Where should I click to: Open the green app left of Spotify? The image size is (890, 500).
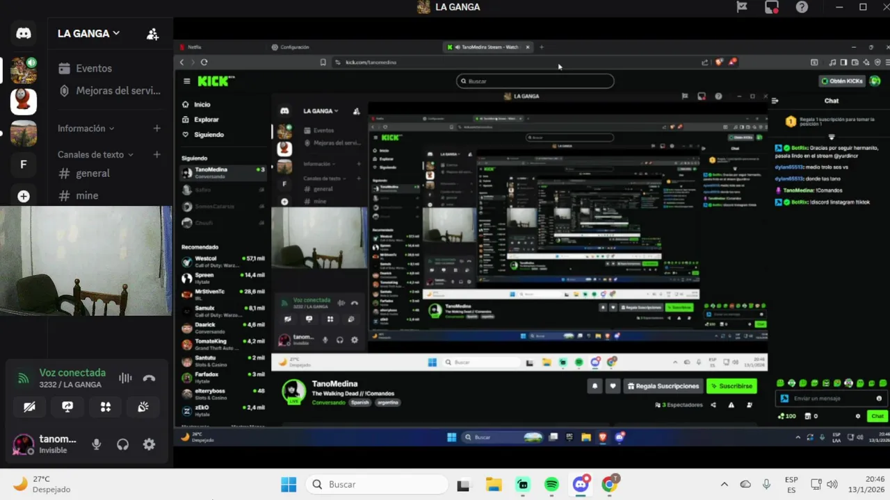[x=523, y=484]
